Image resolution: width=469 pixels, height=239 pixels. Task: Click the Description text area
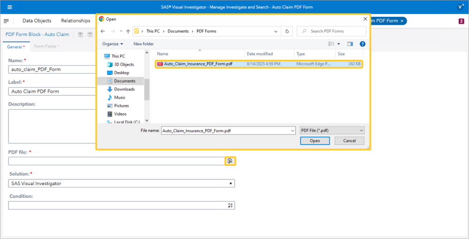tap(52, 126)
